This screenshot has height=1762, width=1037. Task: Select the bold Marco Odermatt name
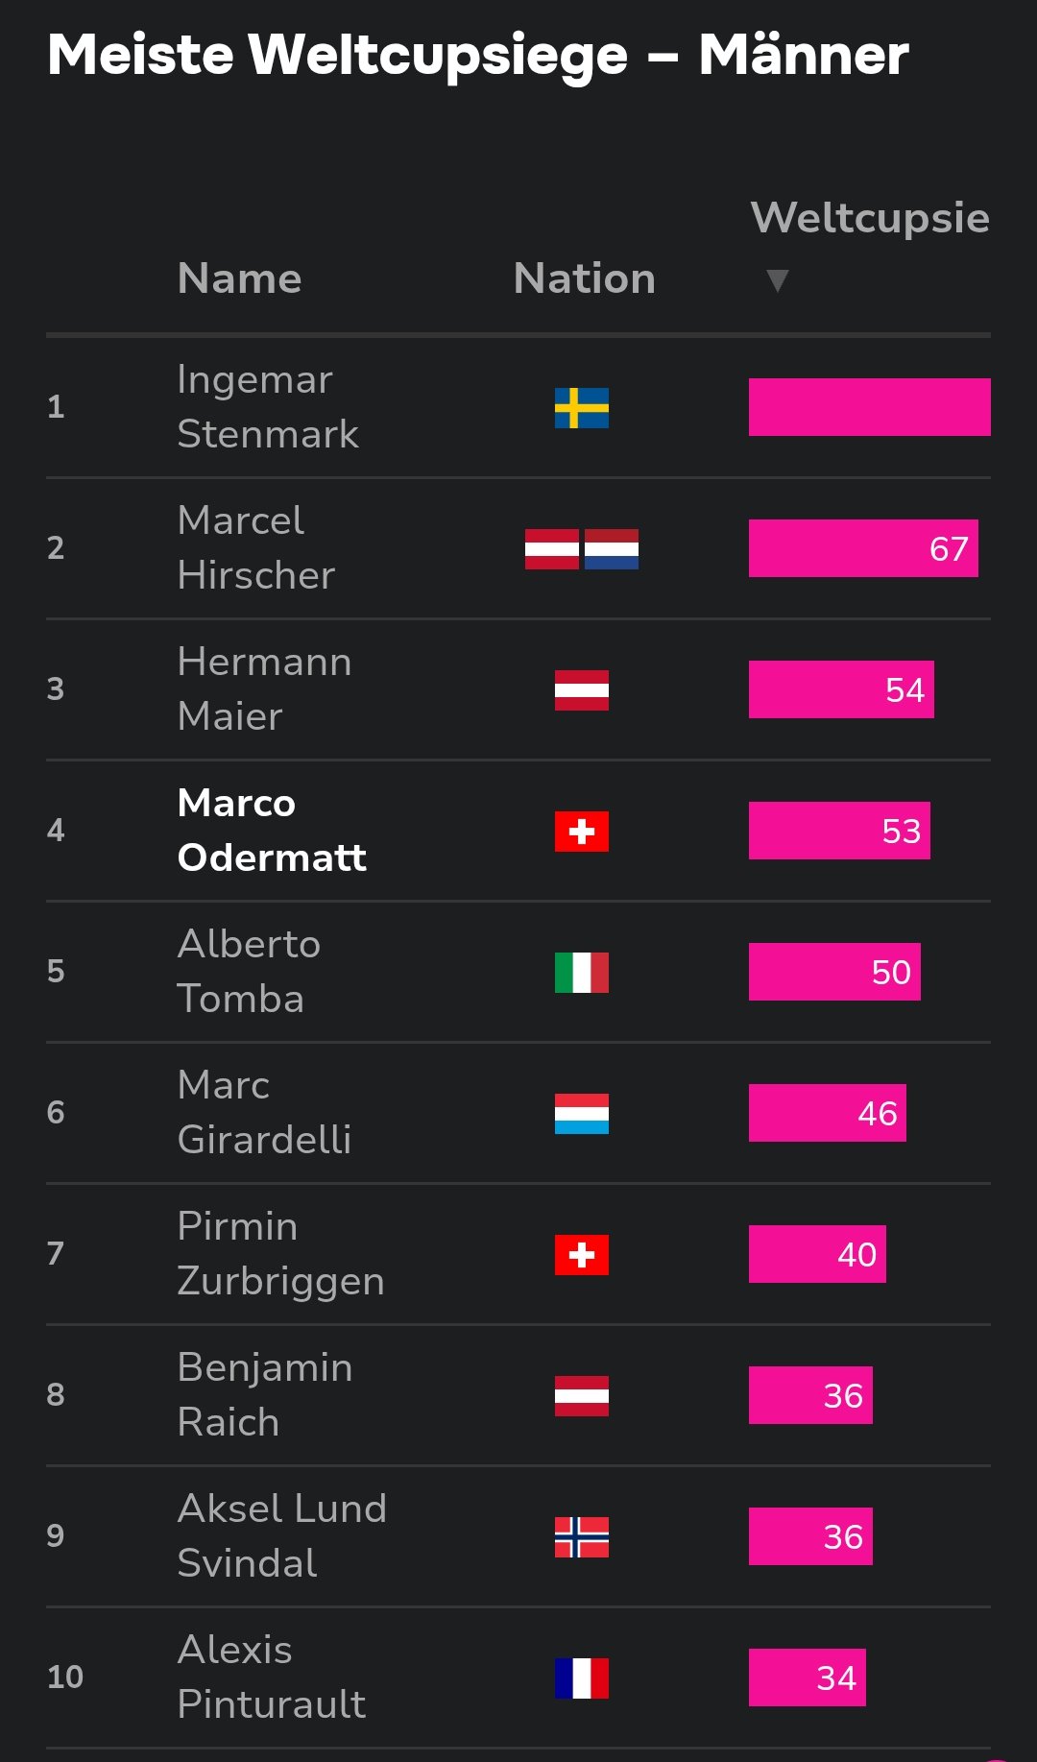[x=272, y=830]
